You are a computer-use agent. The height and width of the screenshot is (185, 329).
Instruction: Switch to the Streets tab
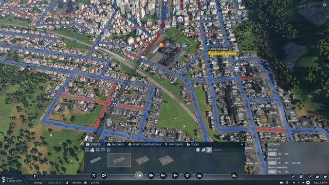pyautogui.click(x=93, y=144)
